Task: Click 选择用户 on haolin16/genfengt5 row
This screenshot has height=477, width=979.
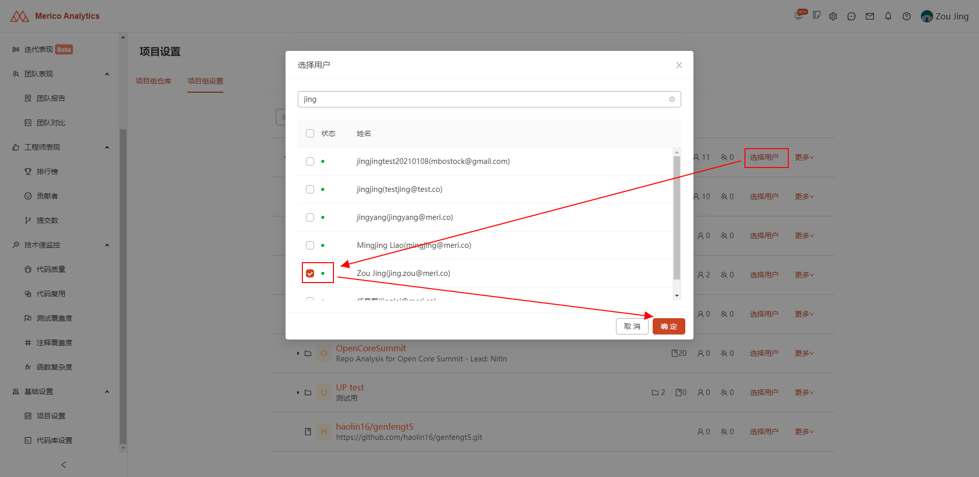Action: 764,432
